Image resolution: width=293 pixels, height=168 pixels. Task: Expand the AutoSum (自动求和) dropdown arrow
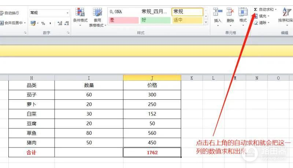click(x=276, y=9)
